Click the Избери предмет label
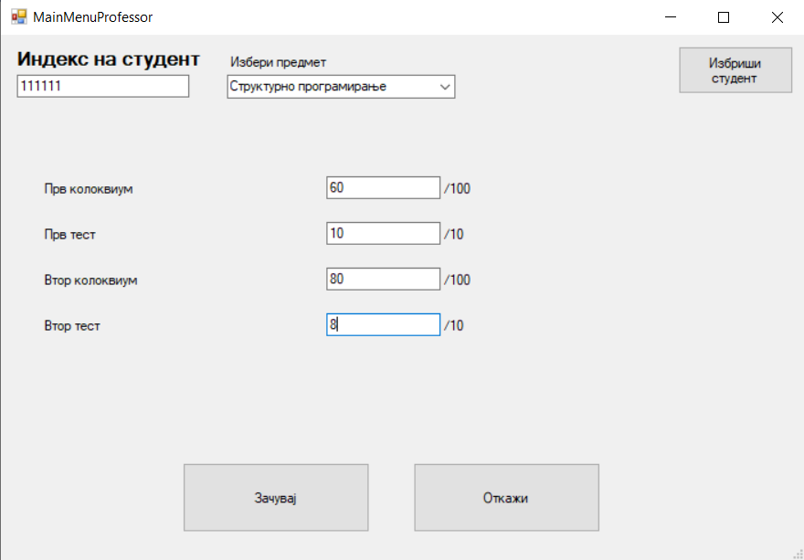This screenshot has height=560, width=804. click(279, 62)
